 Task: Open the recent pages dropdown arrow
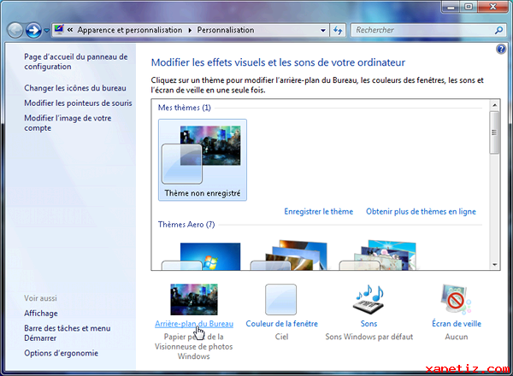click(x=46, y=31)
